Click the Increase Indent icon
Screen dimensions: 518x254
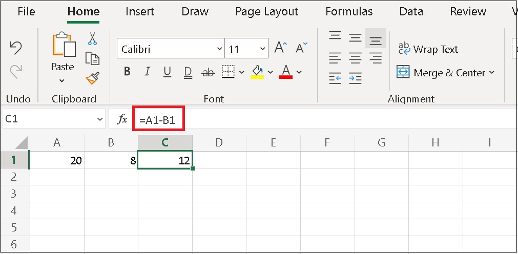[355, 78]
